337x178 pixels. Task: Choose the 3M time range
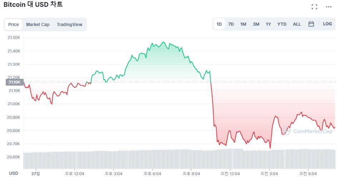click(x=256, y=24)
